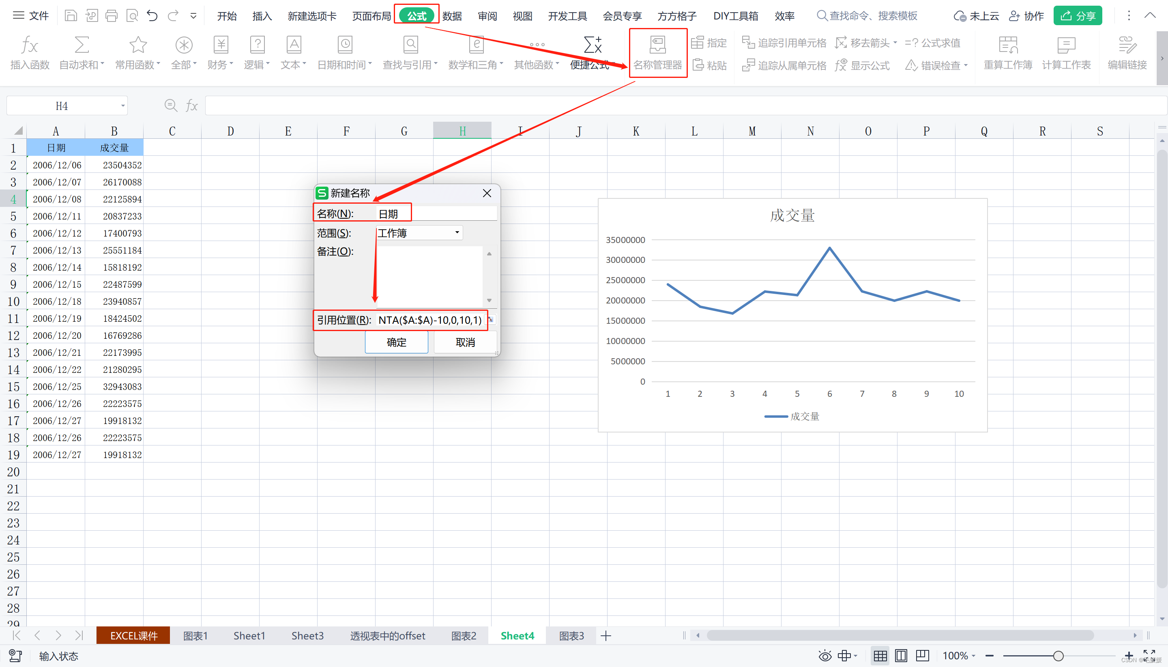Open the Quick Formula (便捷公式) tool
The image size is (1168, 667).
coord(592,53)
